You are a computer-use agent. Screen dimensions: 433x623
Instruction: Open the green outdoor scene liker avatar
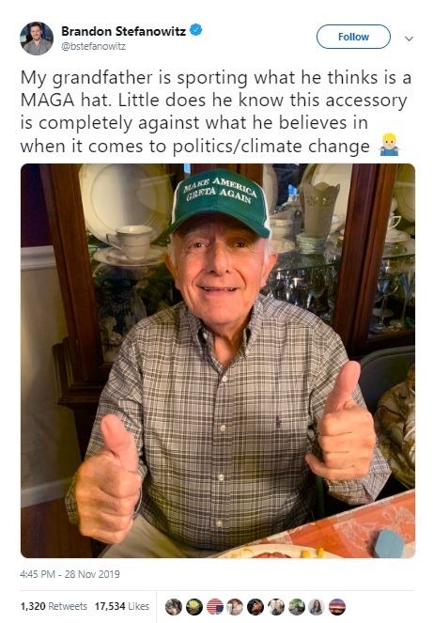(x=297, y=607)
